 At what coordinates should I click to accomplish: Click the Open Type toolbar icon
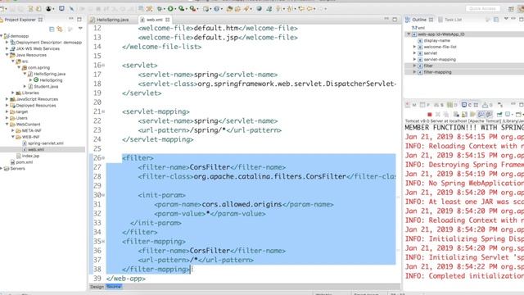pyautogui.click(x=229, y=9)
